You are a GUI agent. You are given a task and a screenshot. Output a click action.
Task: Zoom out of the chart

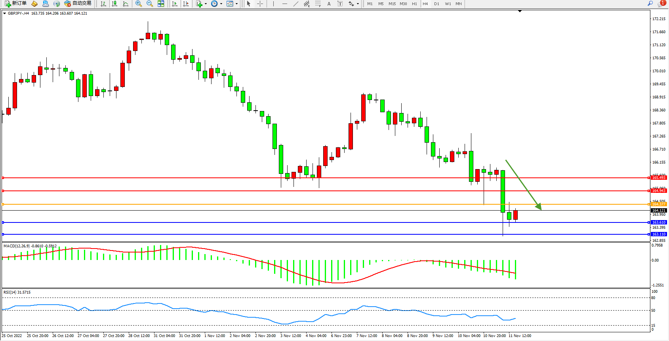pos(150,4)
